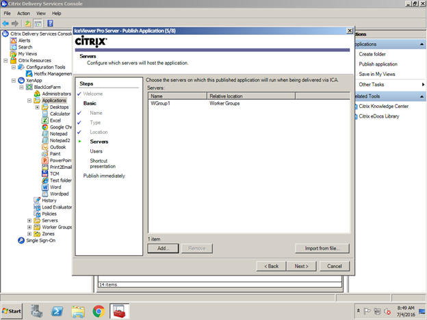Click the clock in the system tray

tap(406, 311)
